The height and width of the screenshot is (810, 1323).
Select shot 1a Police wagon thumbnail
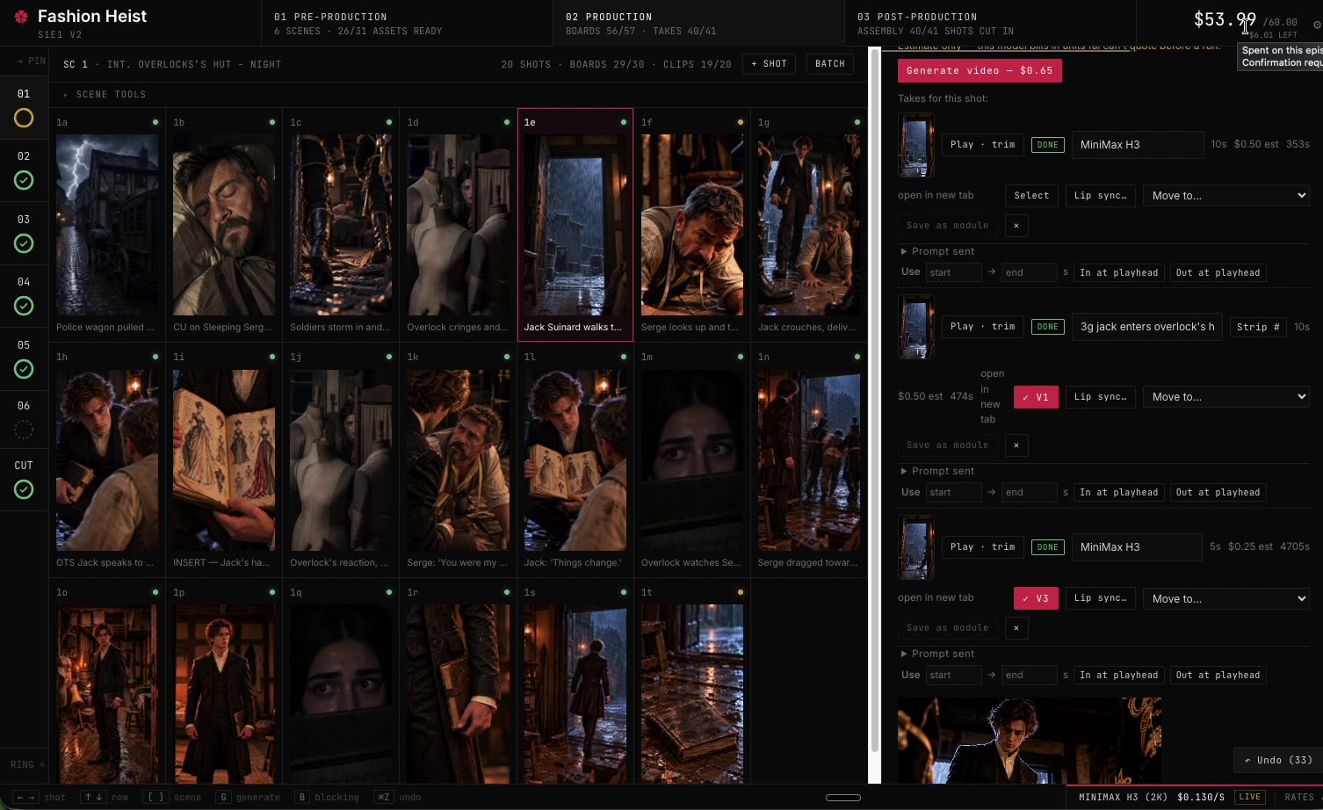click(107, 225)
